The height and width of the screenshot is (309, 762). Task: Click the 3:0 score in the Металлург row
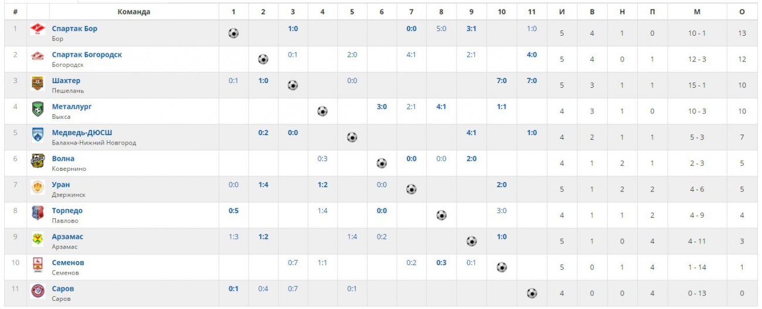[382, 107]
